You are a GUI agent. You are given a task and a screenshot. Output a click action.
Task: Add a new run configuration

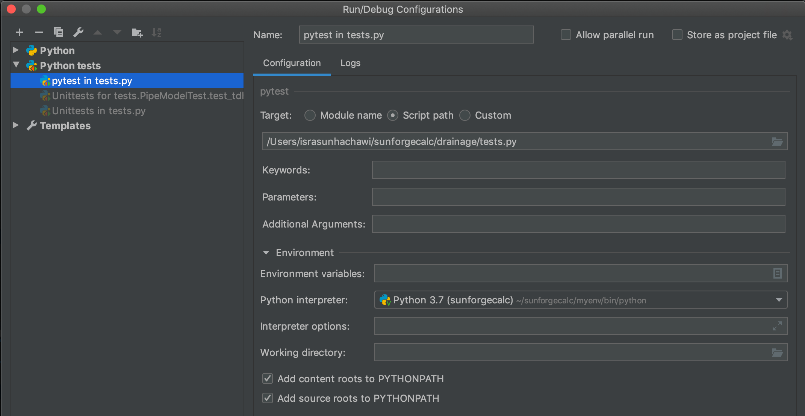(x=20, y=32)
